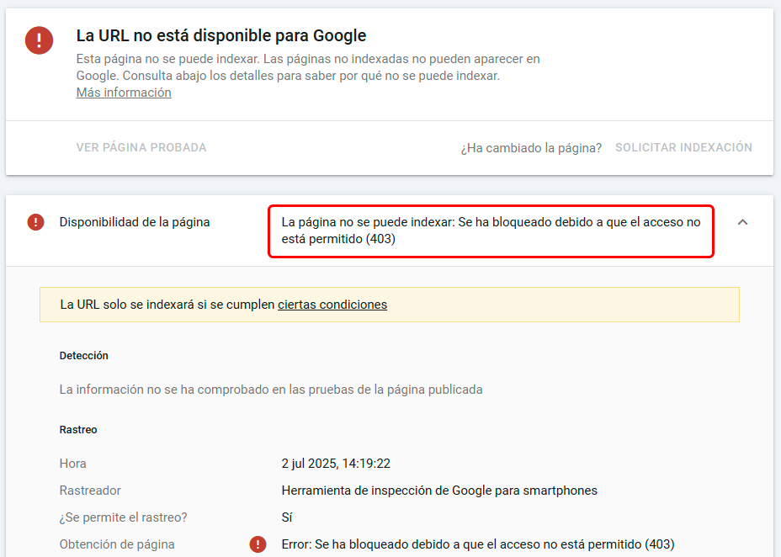Click the ¿Ha cambiado la página? text
781x557 pixels.
[x=531, y=147]
